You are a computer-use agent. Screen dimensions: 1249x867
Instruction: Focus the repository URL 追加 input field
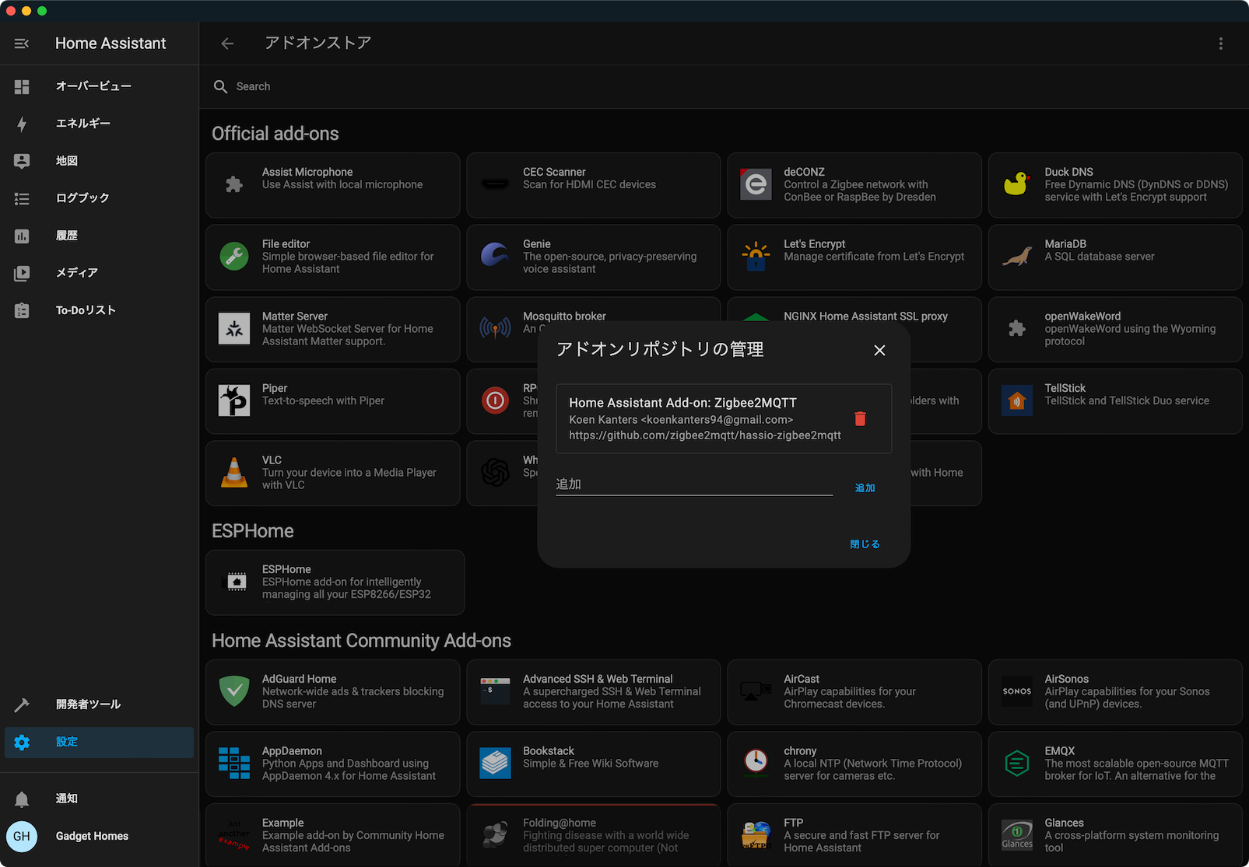click(694, 484)
